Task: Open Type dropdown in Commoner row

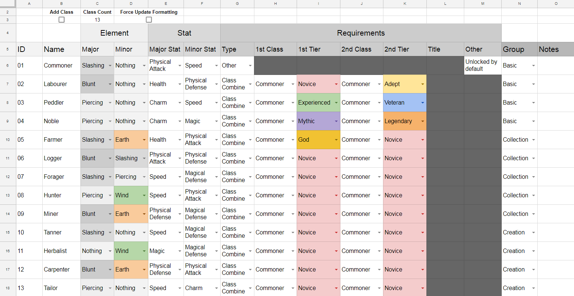Action: pyautogui.click(x=250, y=66)
